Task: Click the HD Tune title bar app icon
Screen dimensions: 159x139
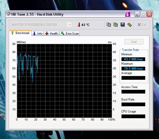Action: [9, 14]
